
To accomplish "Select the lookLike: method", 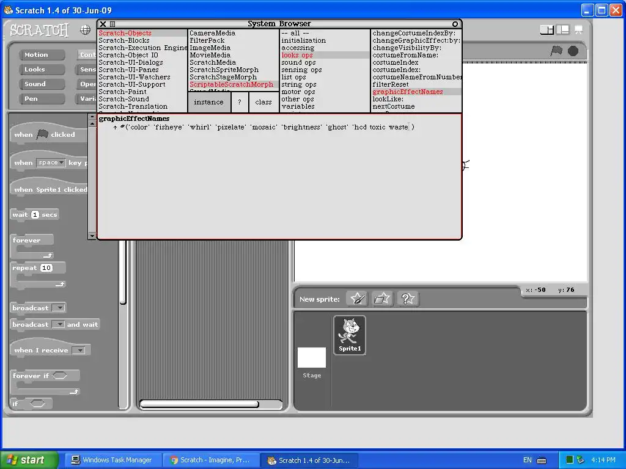I will (x=416, y=99).
